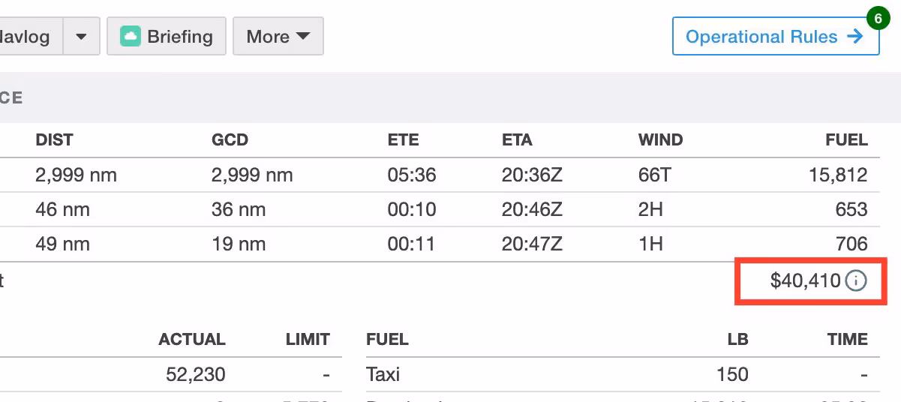Click the green badge showing 6
The image size is (901, 402).
(x=875, y=17)
